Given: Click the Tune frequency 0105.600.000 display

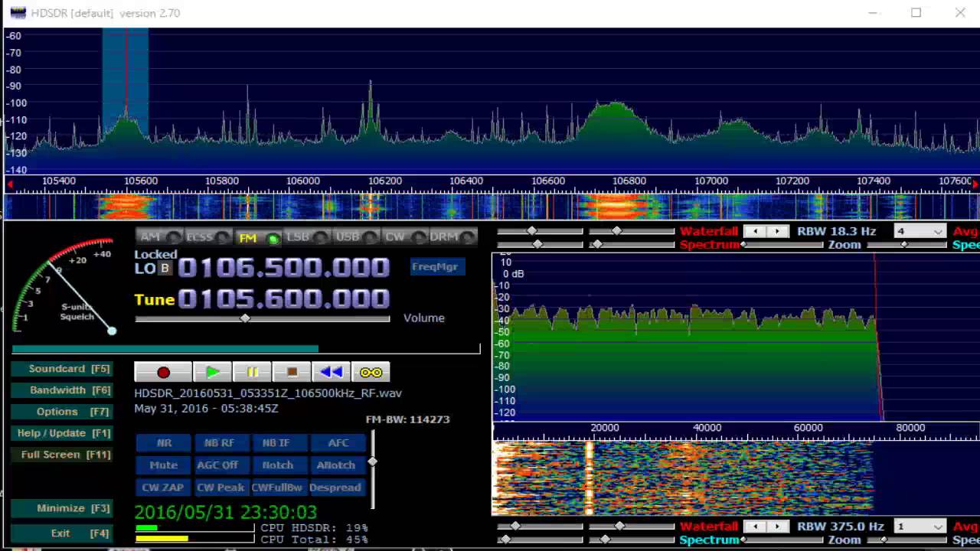Looking at the screenshot, I should click(x=284, y=299).
